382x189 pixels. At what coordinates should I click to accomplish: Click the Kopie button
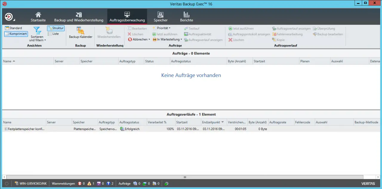(x=278, y=40)
